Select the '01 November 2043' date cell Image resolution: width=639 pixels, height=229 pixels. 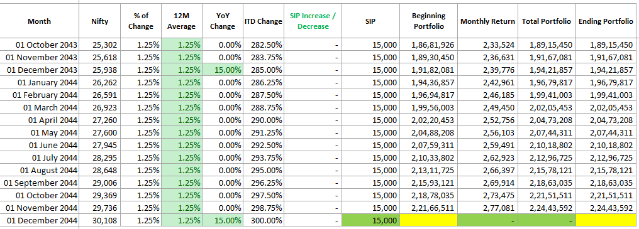(40, 57)
